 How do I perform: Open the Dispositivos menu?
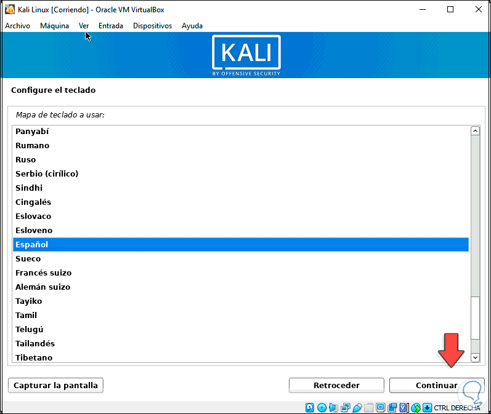point(153,26)
